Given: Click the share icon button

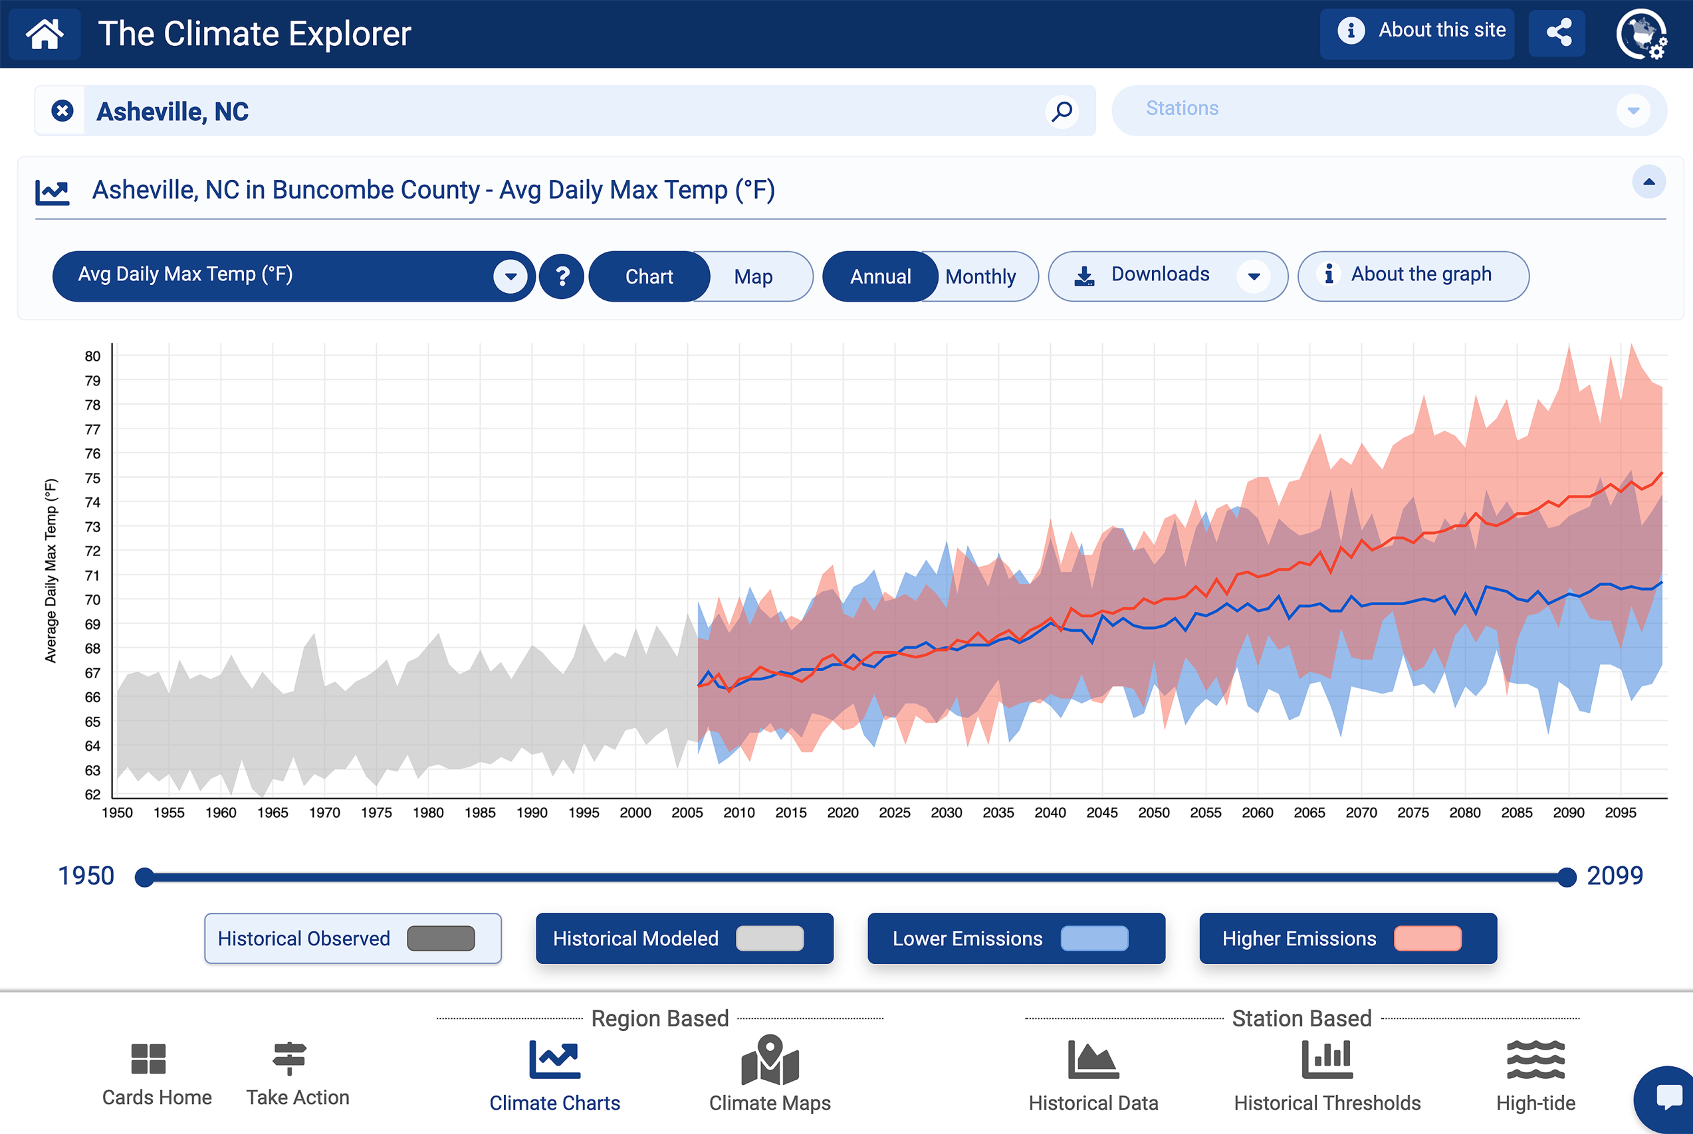Looking at the screenshot, I should (1557, 33).
